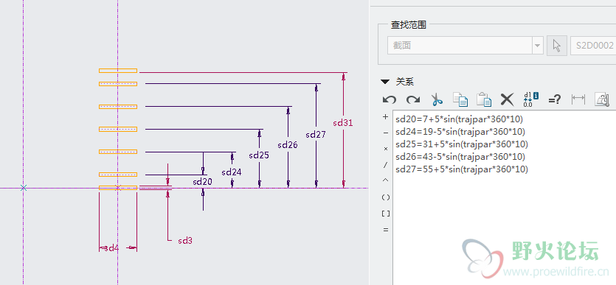
Task: Paste relations using clipboard icon
Action: click(484, 99)
